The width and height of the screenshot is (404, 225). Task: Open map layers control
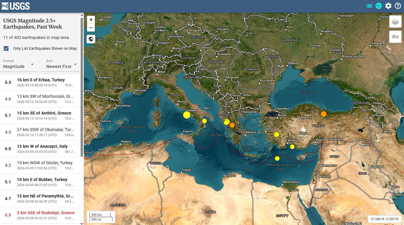pyautogui.click(x=395, y=21)
